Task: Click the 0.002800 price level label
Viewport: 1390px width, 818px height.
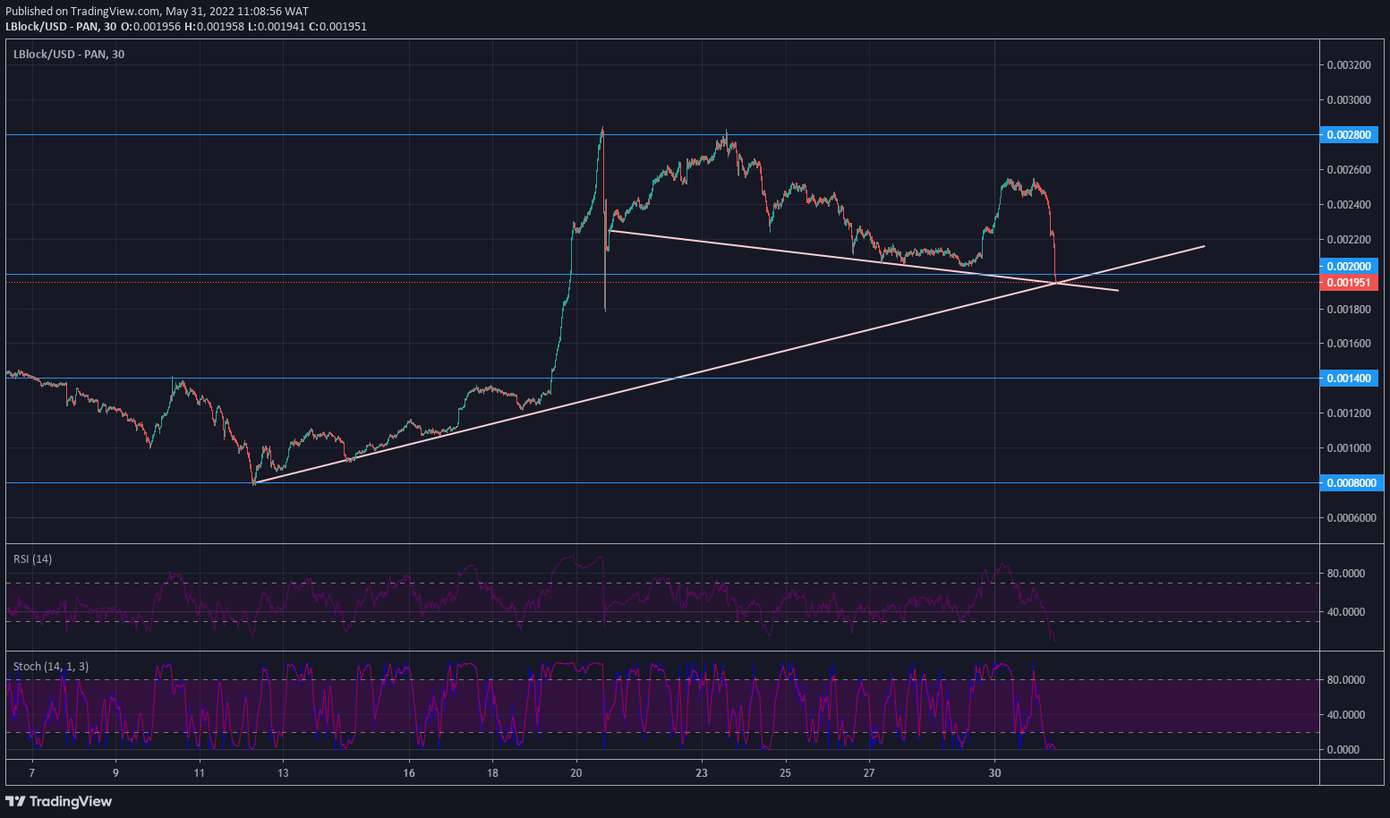Action: coord(1349,135)
